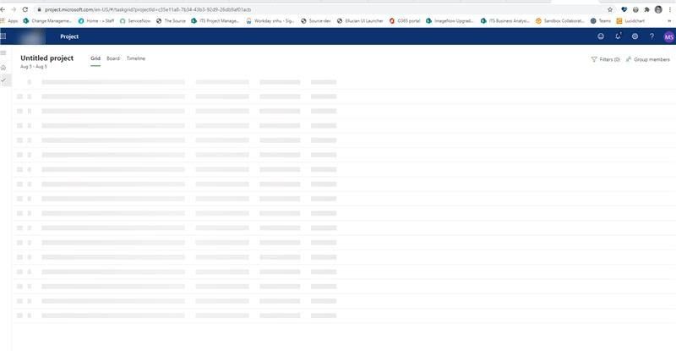Viewport: 676px width, 351px height.
Task: Switch to the Timeline tab
Action: click(x=136, y=58)
